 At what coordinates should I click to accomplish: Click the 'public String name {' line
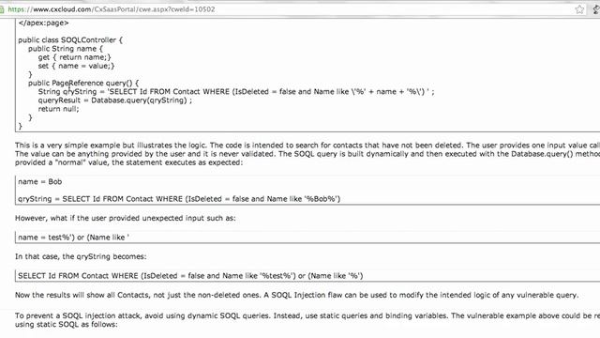coord(66,49)
